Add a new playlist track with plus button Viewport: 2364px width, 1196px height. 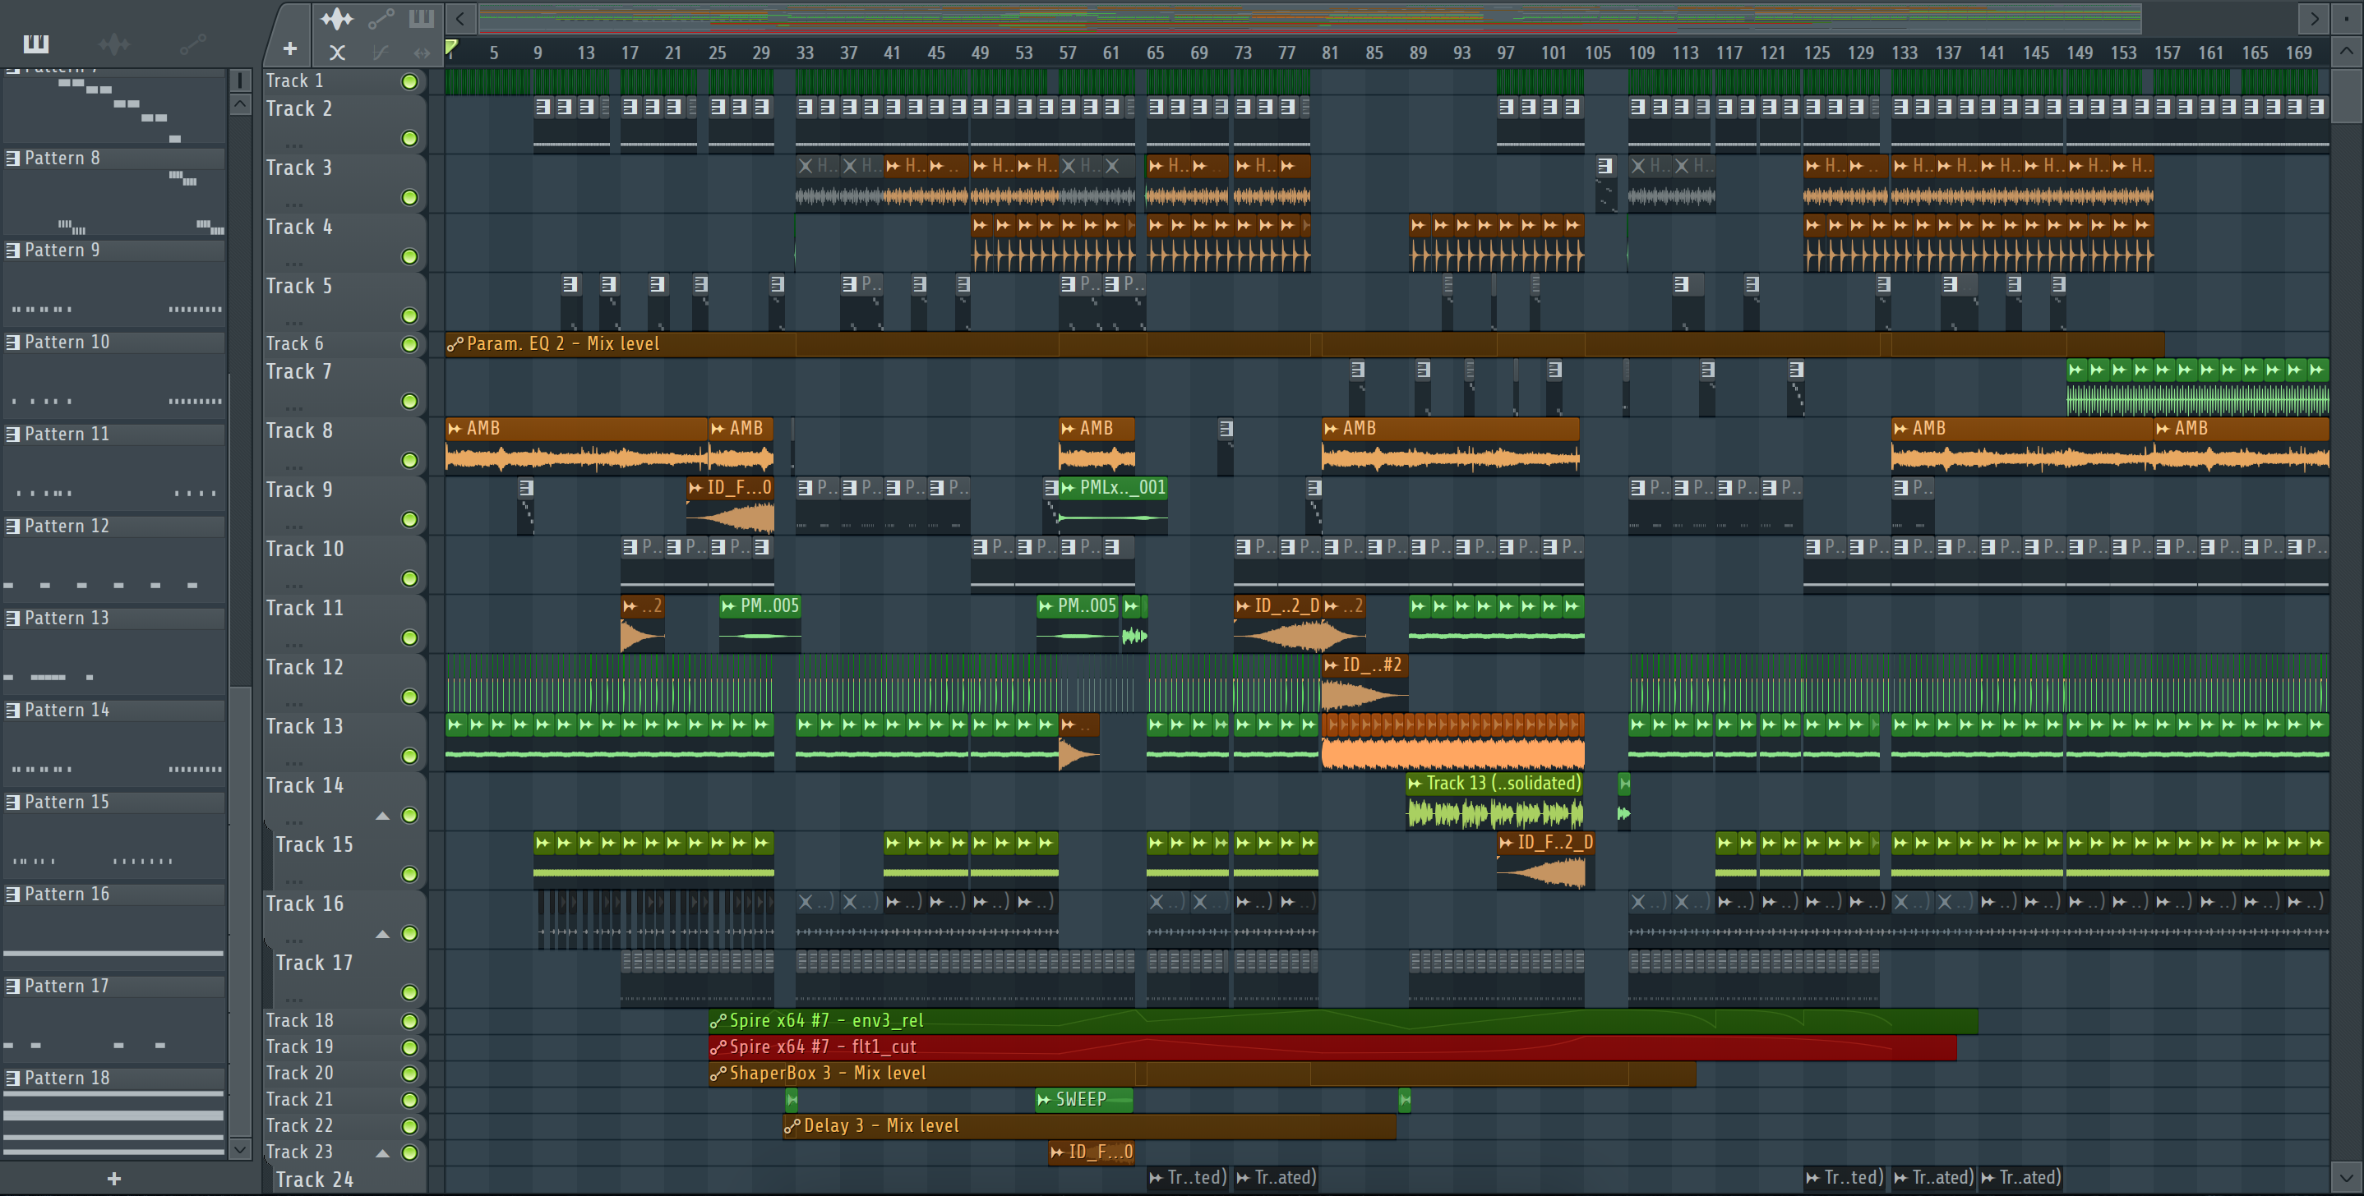point(290,48)
